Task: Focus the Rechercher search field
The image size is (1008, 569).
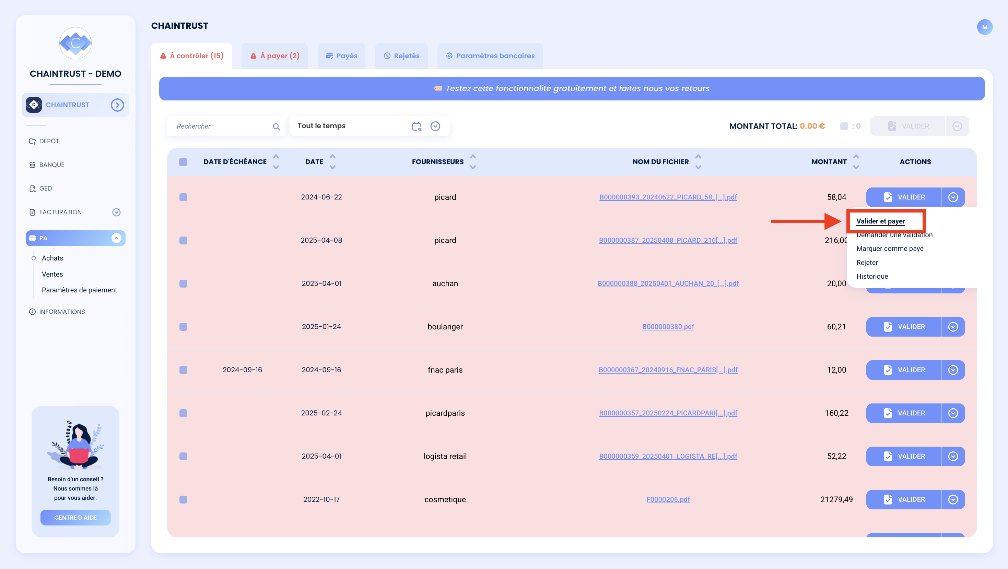Action: point(226,126)
